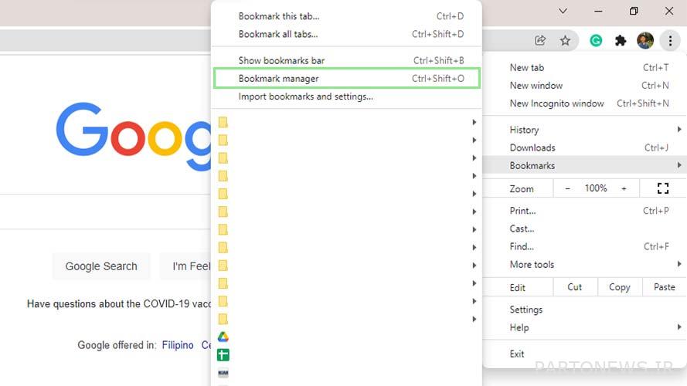Click the Grammarly extension icon

[596, 41]
